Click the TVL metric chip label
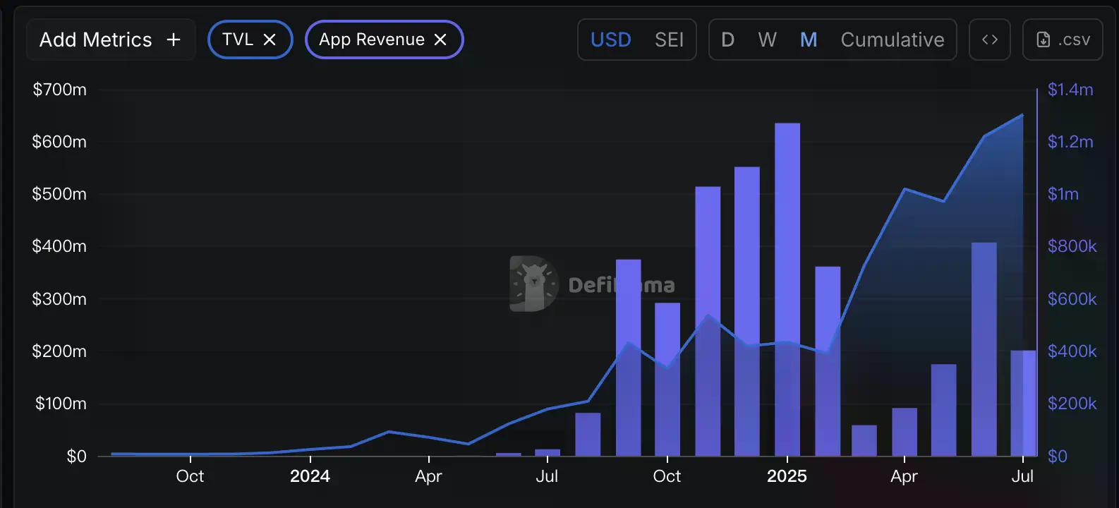 pyautogui.click(x=238, y=40)
